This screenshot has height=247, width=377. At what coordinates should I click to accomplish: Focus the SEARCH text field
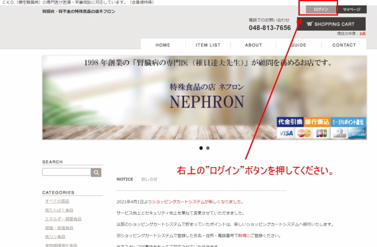pos(67,172)
